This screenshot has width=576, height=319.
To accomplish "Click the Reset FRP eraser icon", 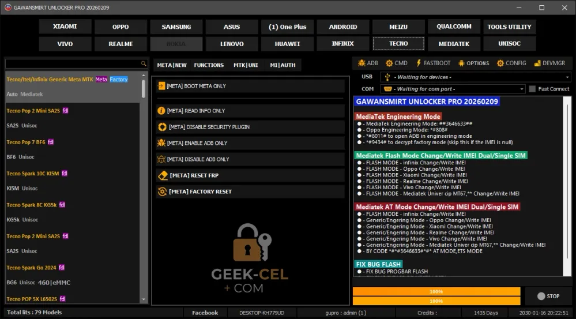I will 163,175.
